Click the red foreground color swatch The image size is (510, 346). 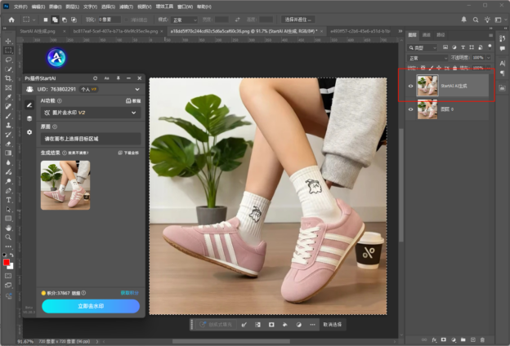[x=7, y=263]
